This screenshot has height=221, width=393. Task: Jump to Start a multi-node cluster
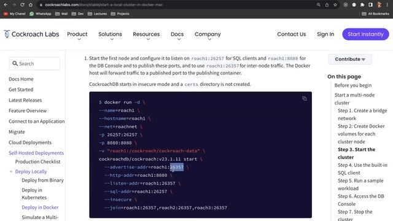[354, 99]
